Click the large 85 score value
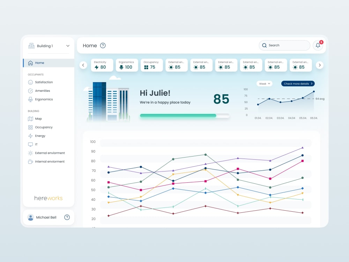349x262 pixels. point(221,99)
